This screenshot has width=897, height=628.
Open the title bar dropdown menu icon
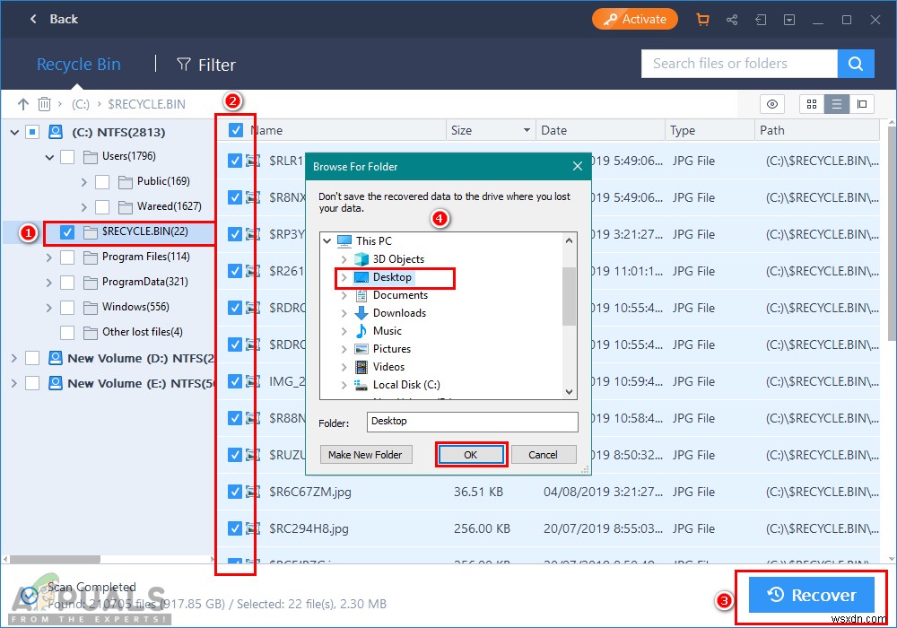(788, 20)
